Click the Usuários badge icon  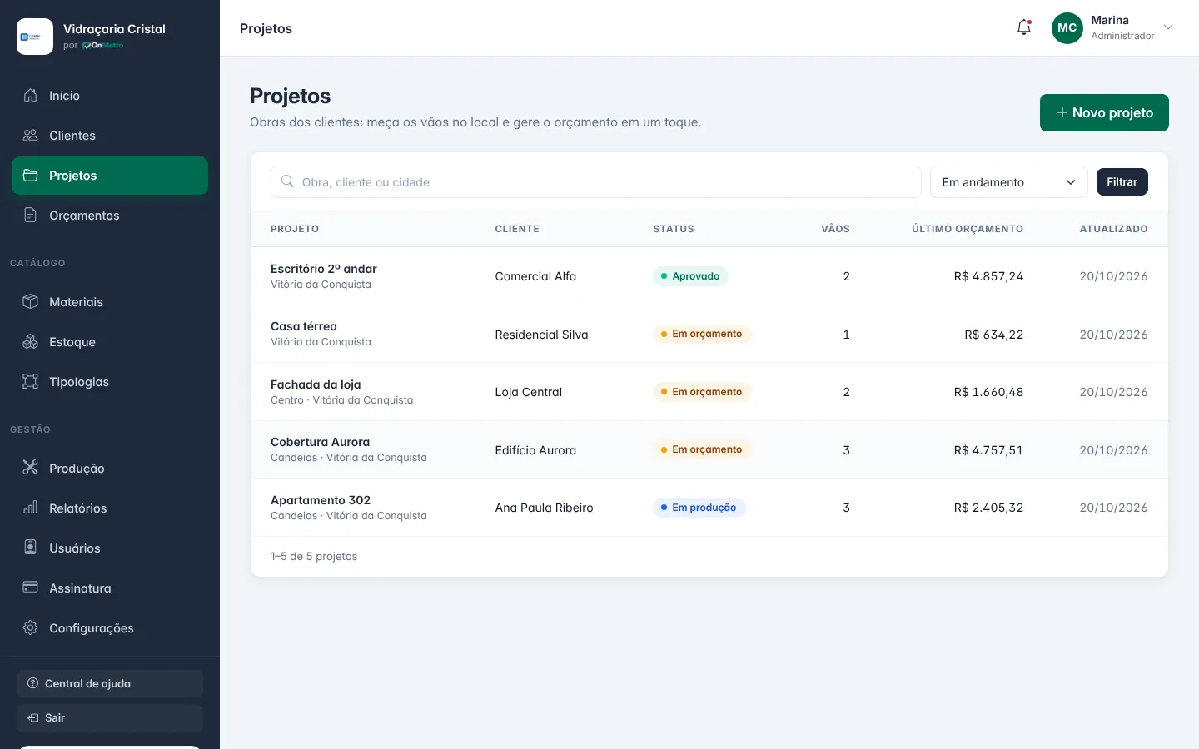[x=31, y=548]
